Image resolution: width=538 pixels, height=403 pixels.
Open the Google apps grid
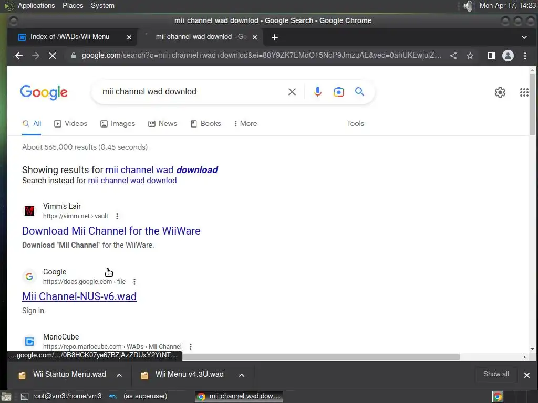click(524, 92)
